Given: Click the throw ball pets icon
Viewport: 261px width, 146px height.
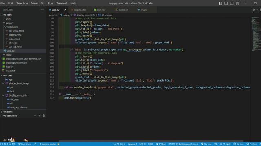Looking at the screenshot, I should pos(40,116).
